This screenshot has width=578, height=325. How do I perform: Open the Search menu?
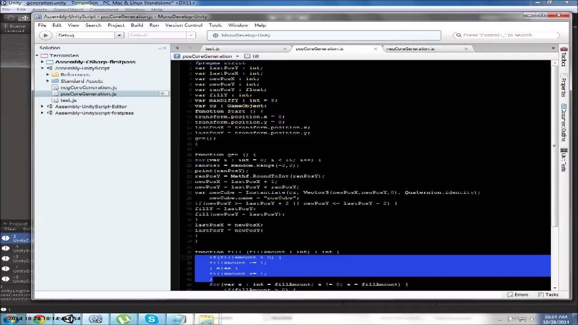[93, 25]
